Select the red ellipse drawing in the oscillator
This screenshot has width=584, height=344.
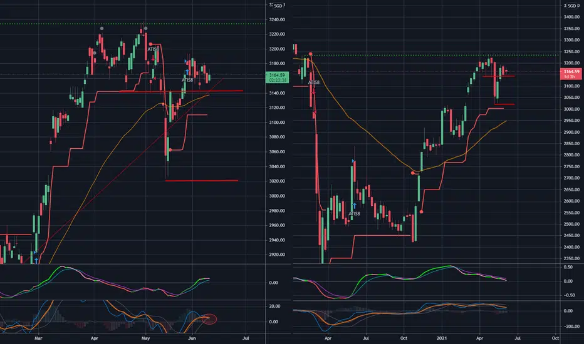pyautogui.click(x=210, y=319)
